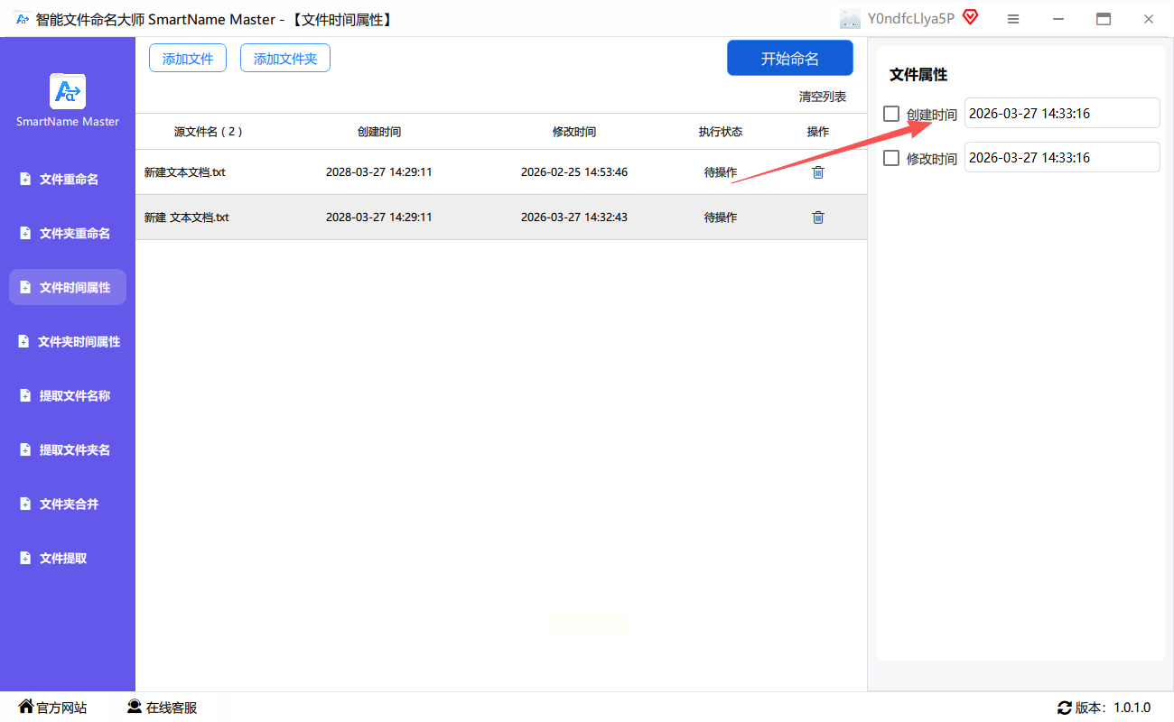The image size is (1174, 722).
Task: Click the 创建时间 column header
Action: tap(379, 132)
